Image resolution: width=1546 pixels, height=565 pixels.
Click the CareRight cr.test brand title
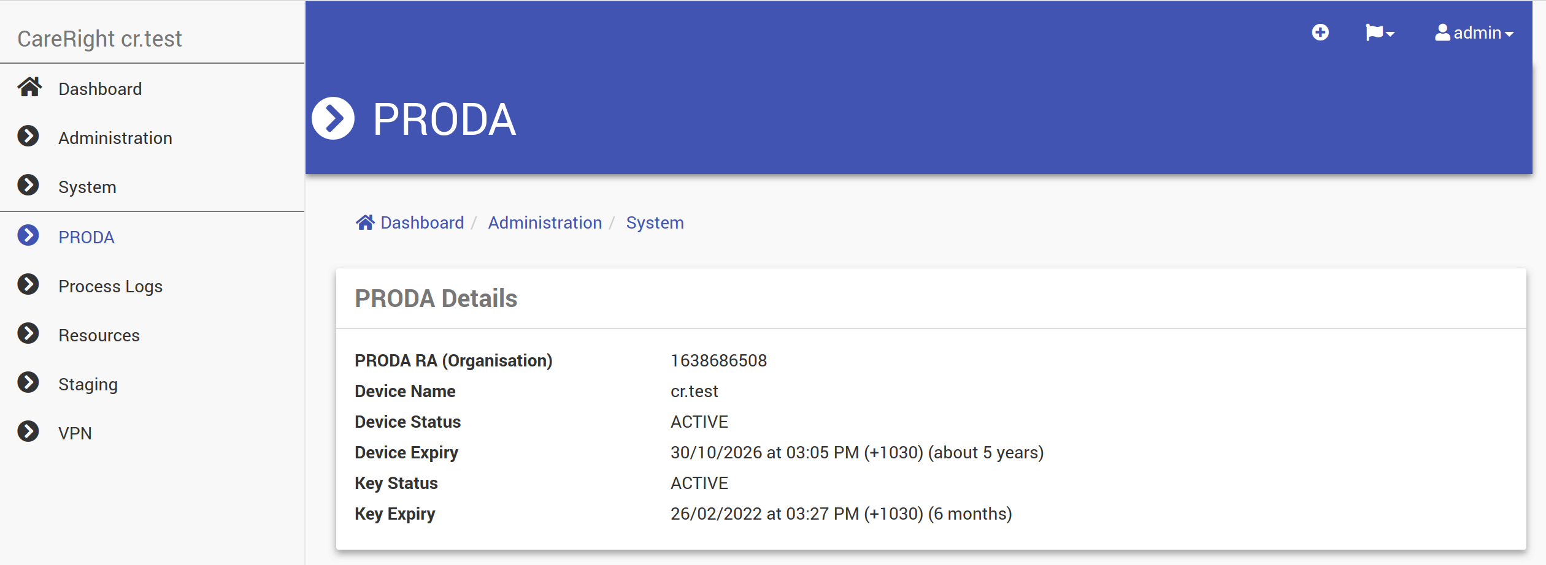(x=99, y=39)
